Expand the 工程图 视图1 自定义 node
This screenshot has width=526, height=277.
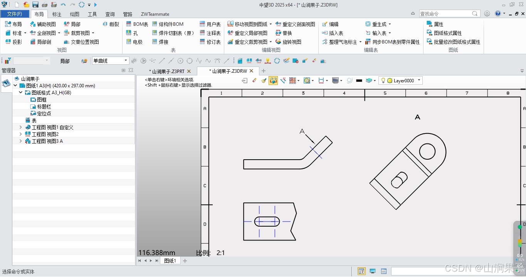21,127
